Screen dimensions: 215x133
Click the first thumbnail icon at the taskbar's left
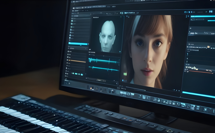(x=122, y=93)
